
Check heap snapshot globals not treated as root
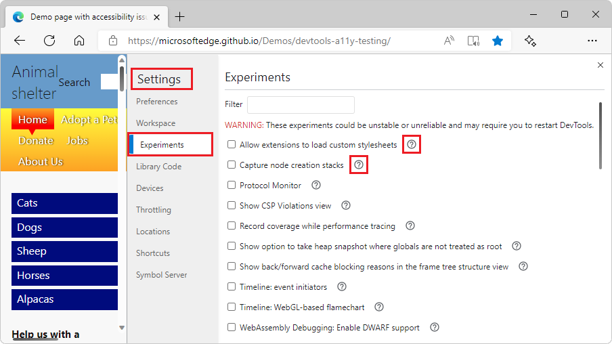tap(232, 246)
